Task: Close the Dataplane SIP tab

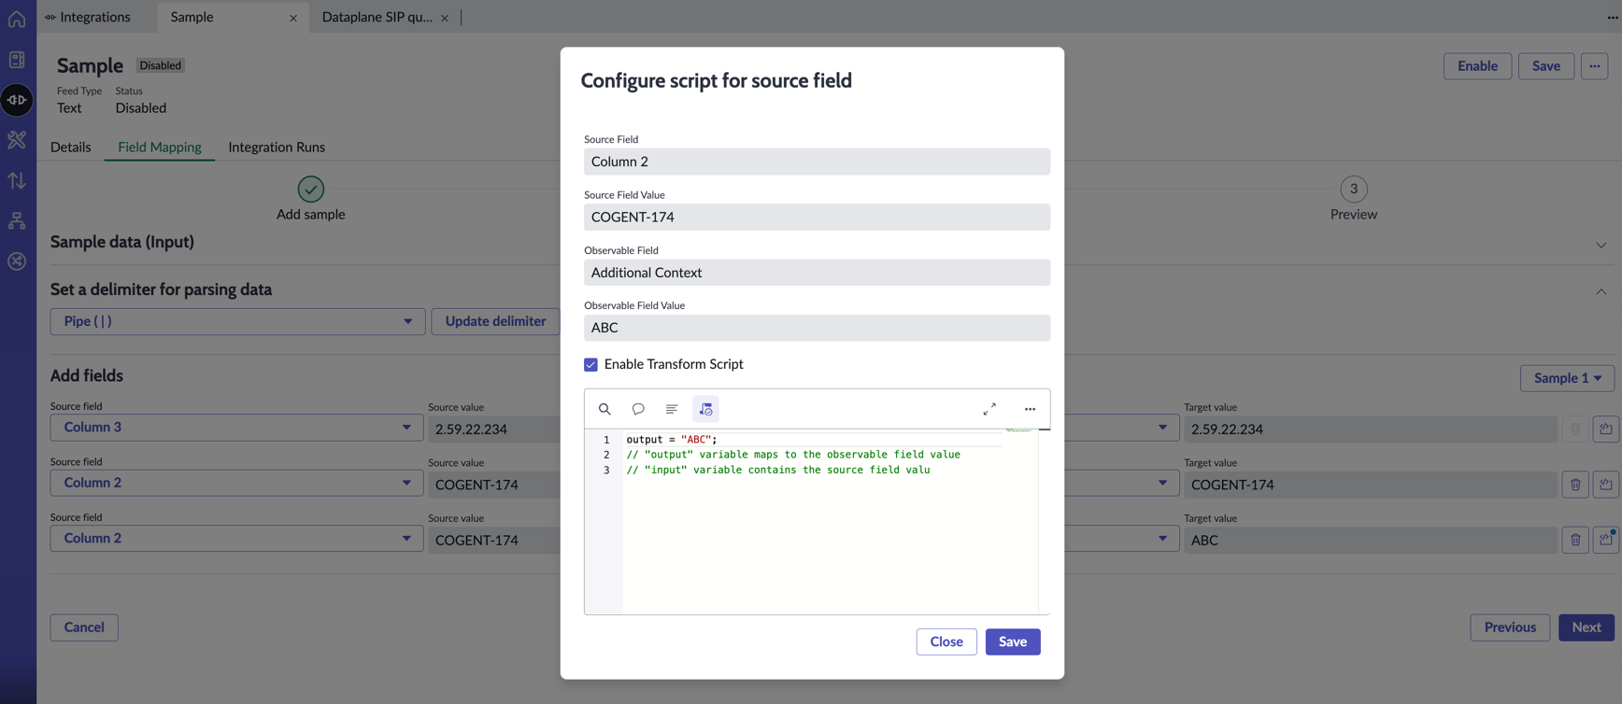Action: (x=445, y=18)
